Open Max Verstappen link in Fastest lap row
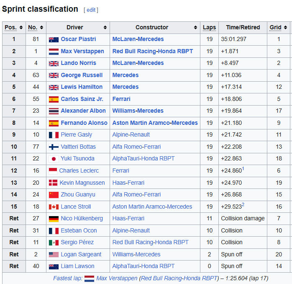The height and width of the screenshot is (284, 292). point(117,279)
